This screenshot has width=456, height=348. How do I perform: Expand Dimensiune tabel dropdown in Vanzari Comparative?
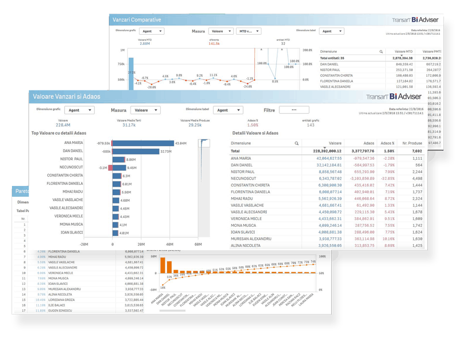[x=331, y=31]
